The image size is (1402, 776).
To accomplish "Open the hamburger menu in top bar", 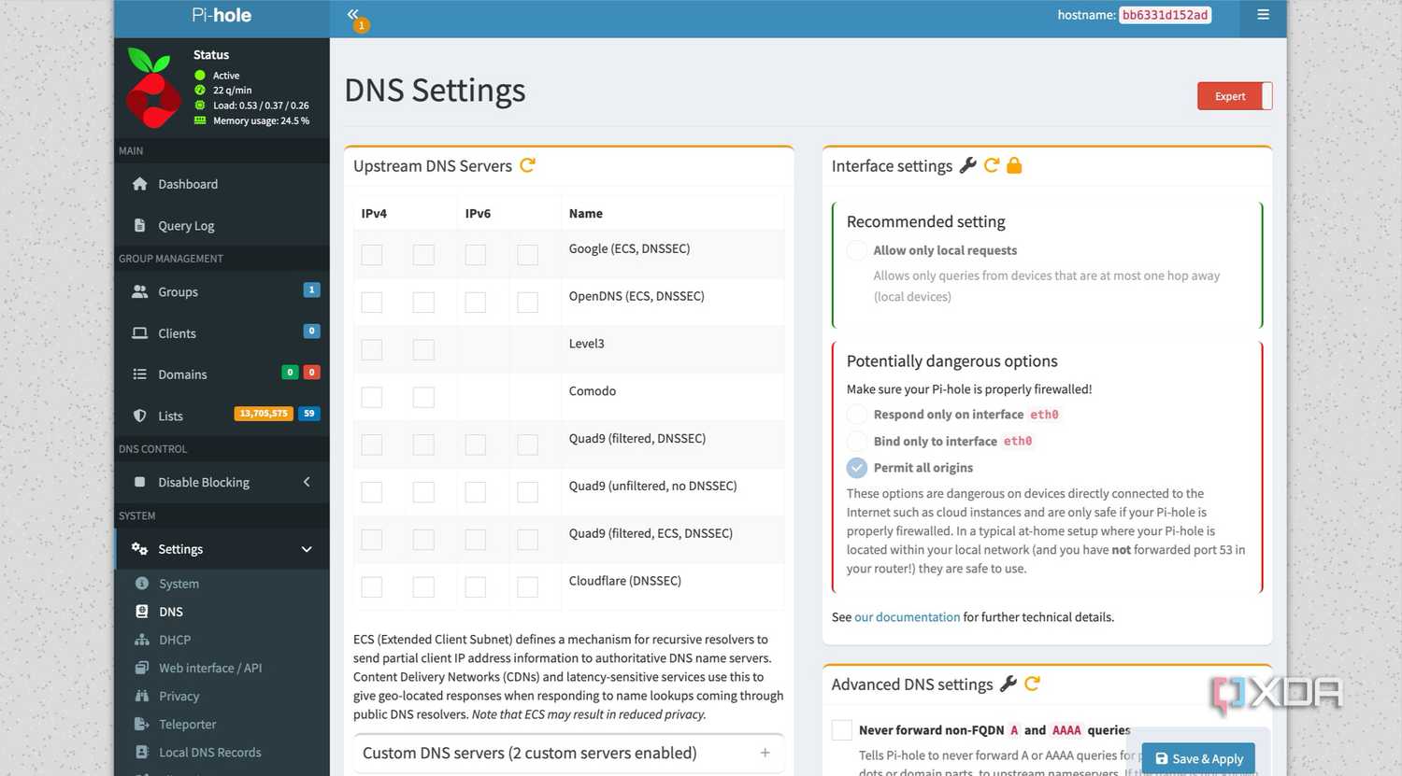I will click(x=1263, y=15).
